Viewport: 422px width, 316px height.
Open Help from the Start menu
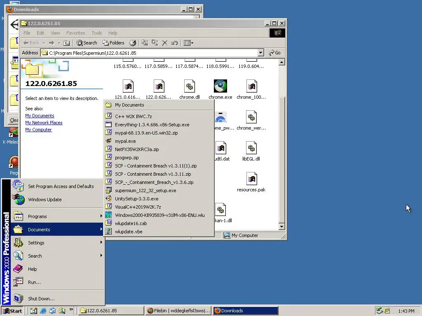[57, 269]
